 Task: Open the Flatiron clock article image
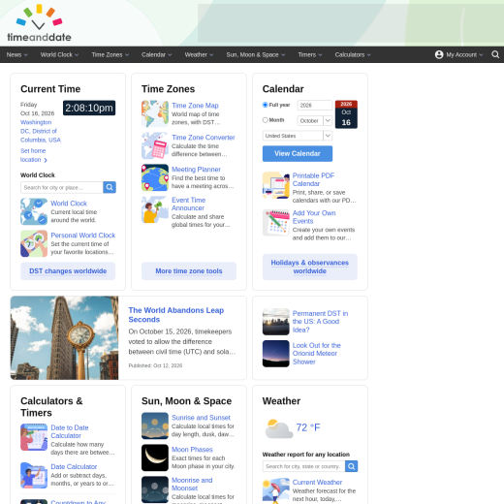64,338
